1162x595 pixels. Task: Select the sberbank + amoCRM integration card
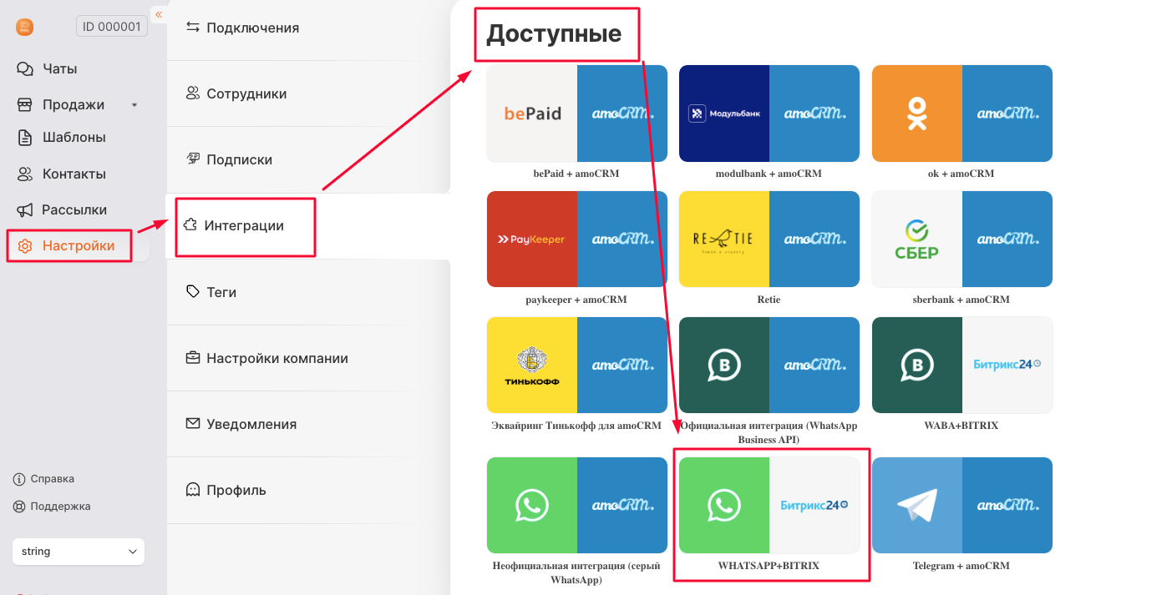962,248
